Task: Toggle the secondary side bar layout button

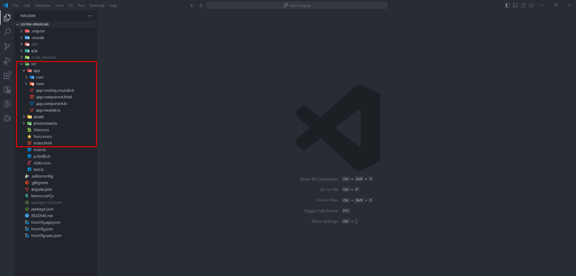Action: tap(523, 5)
